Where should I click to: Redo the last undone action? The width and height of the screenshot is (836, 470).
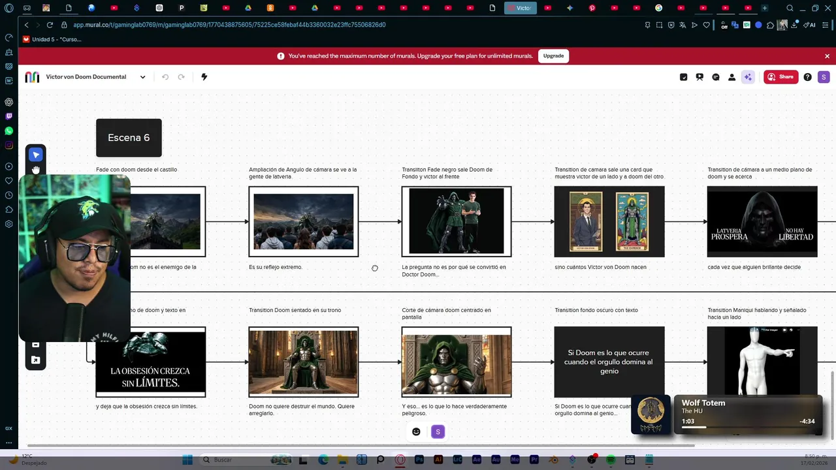pyautogui.click(x=181, y=77)
